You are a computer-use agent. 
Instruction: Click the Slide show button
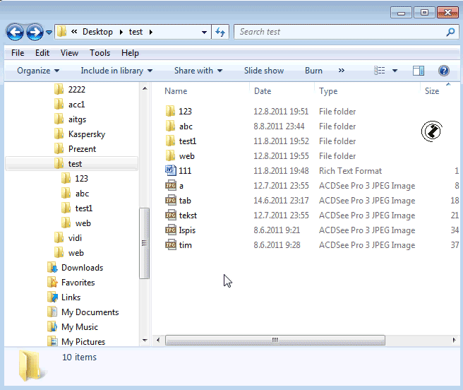[x=264, y=71]
